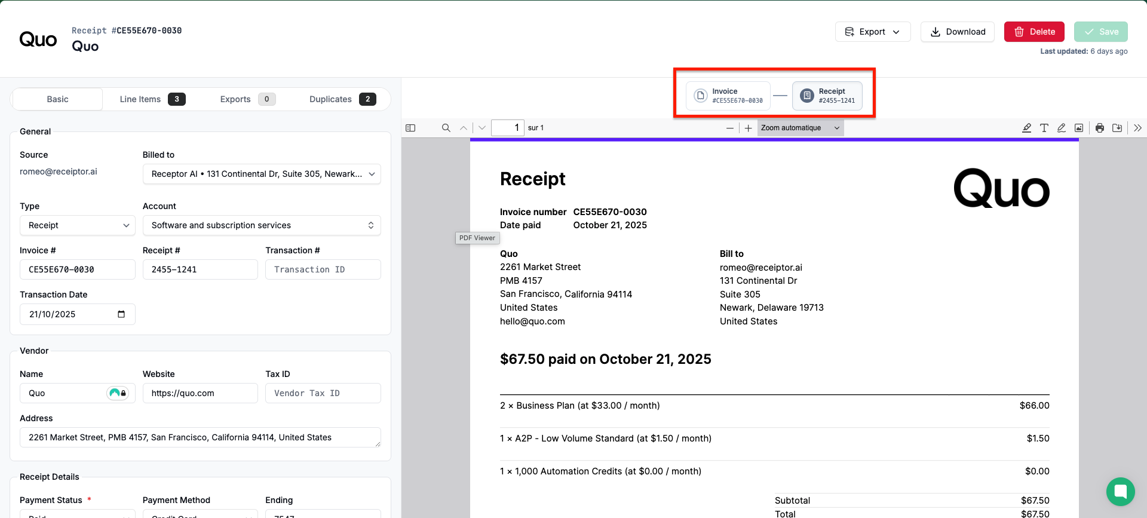Select the PDF highlight tool
Screen dimensions: 1147x518
pyautogui.click(x=1026, y=128)
